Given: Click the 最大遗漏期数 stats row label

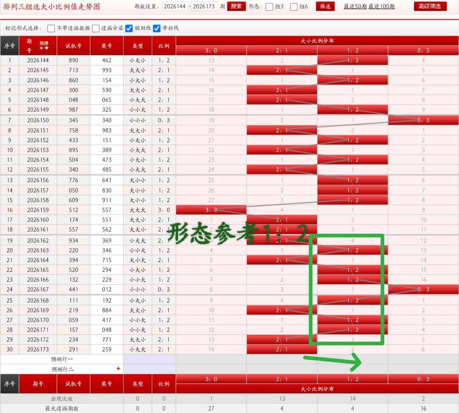Looking at the screenshot, I should pyautogui.click(x=62, y=408).
